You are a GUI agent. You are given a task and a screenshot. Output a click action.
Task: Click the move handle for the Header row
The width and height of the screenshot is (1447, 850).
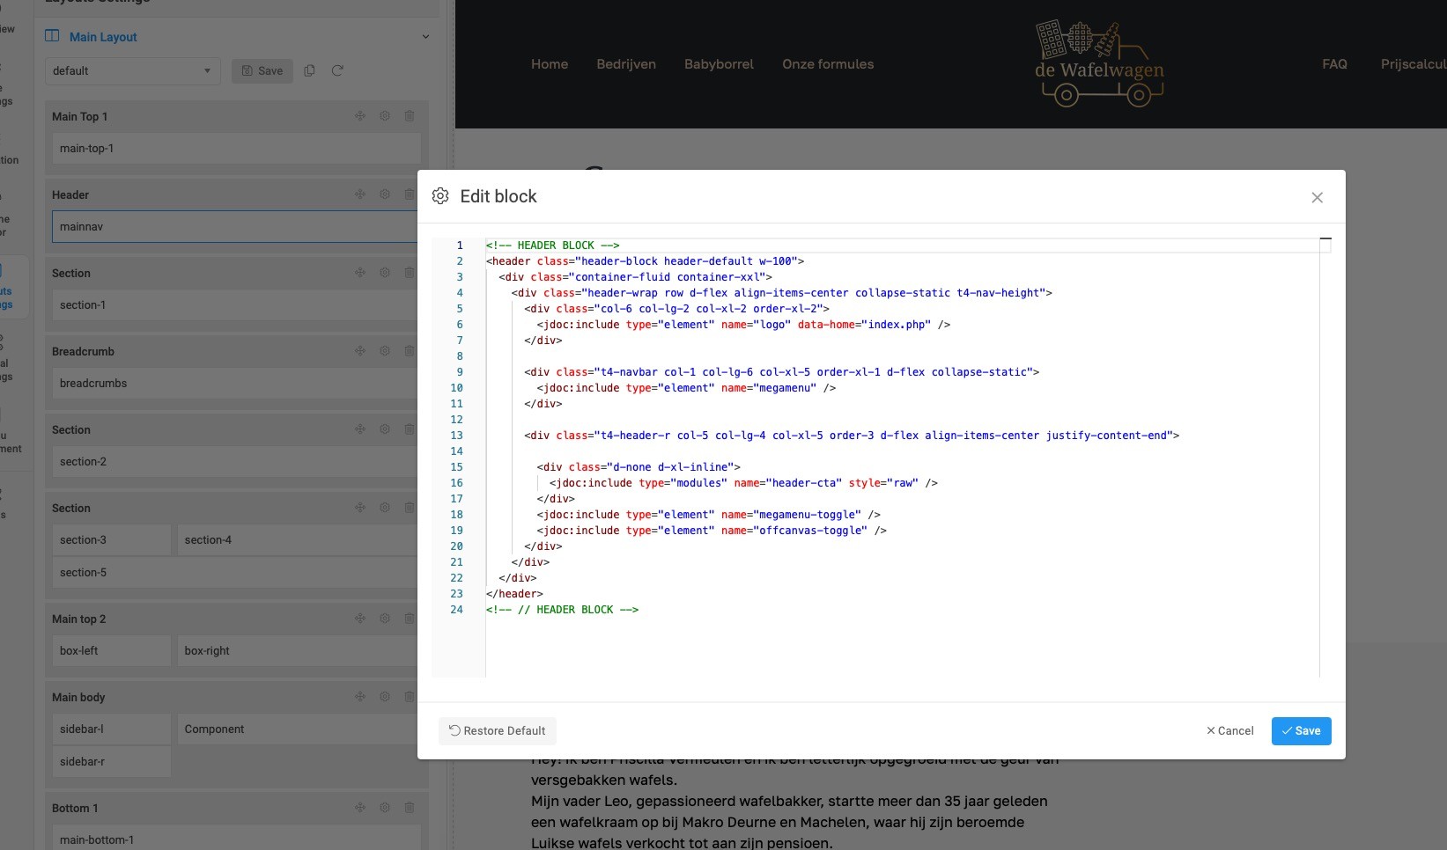pos(360,194)
